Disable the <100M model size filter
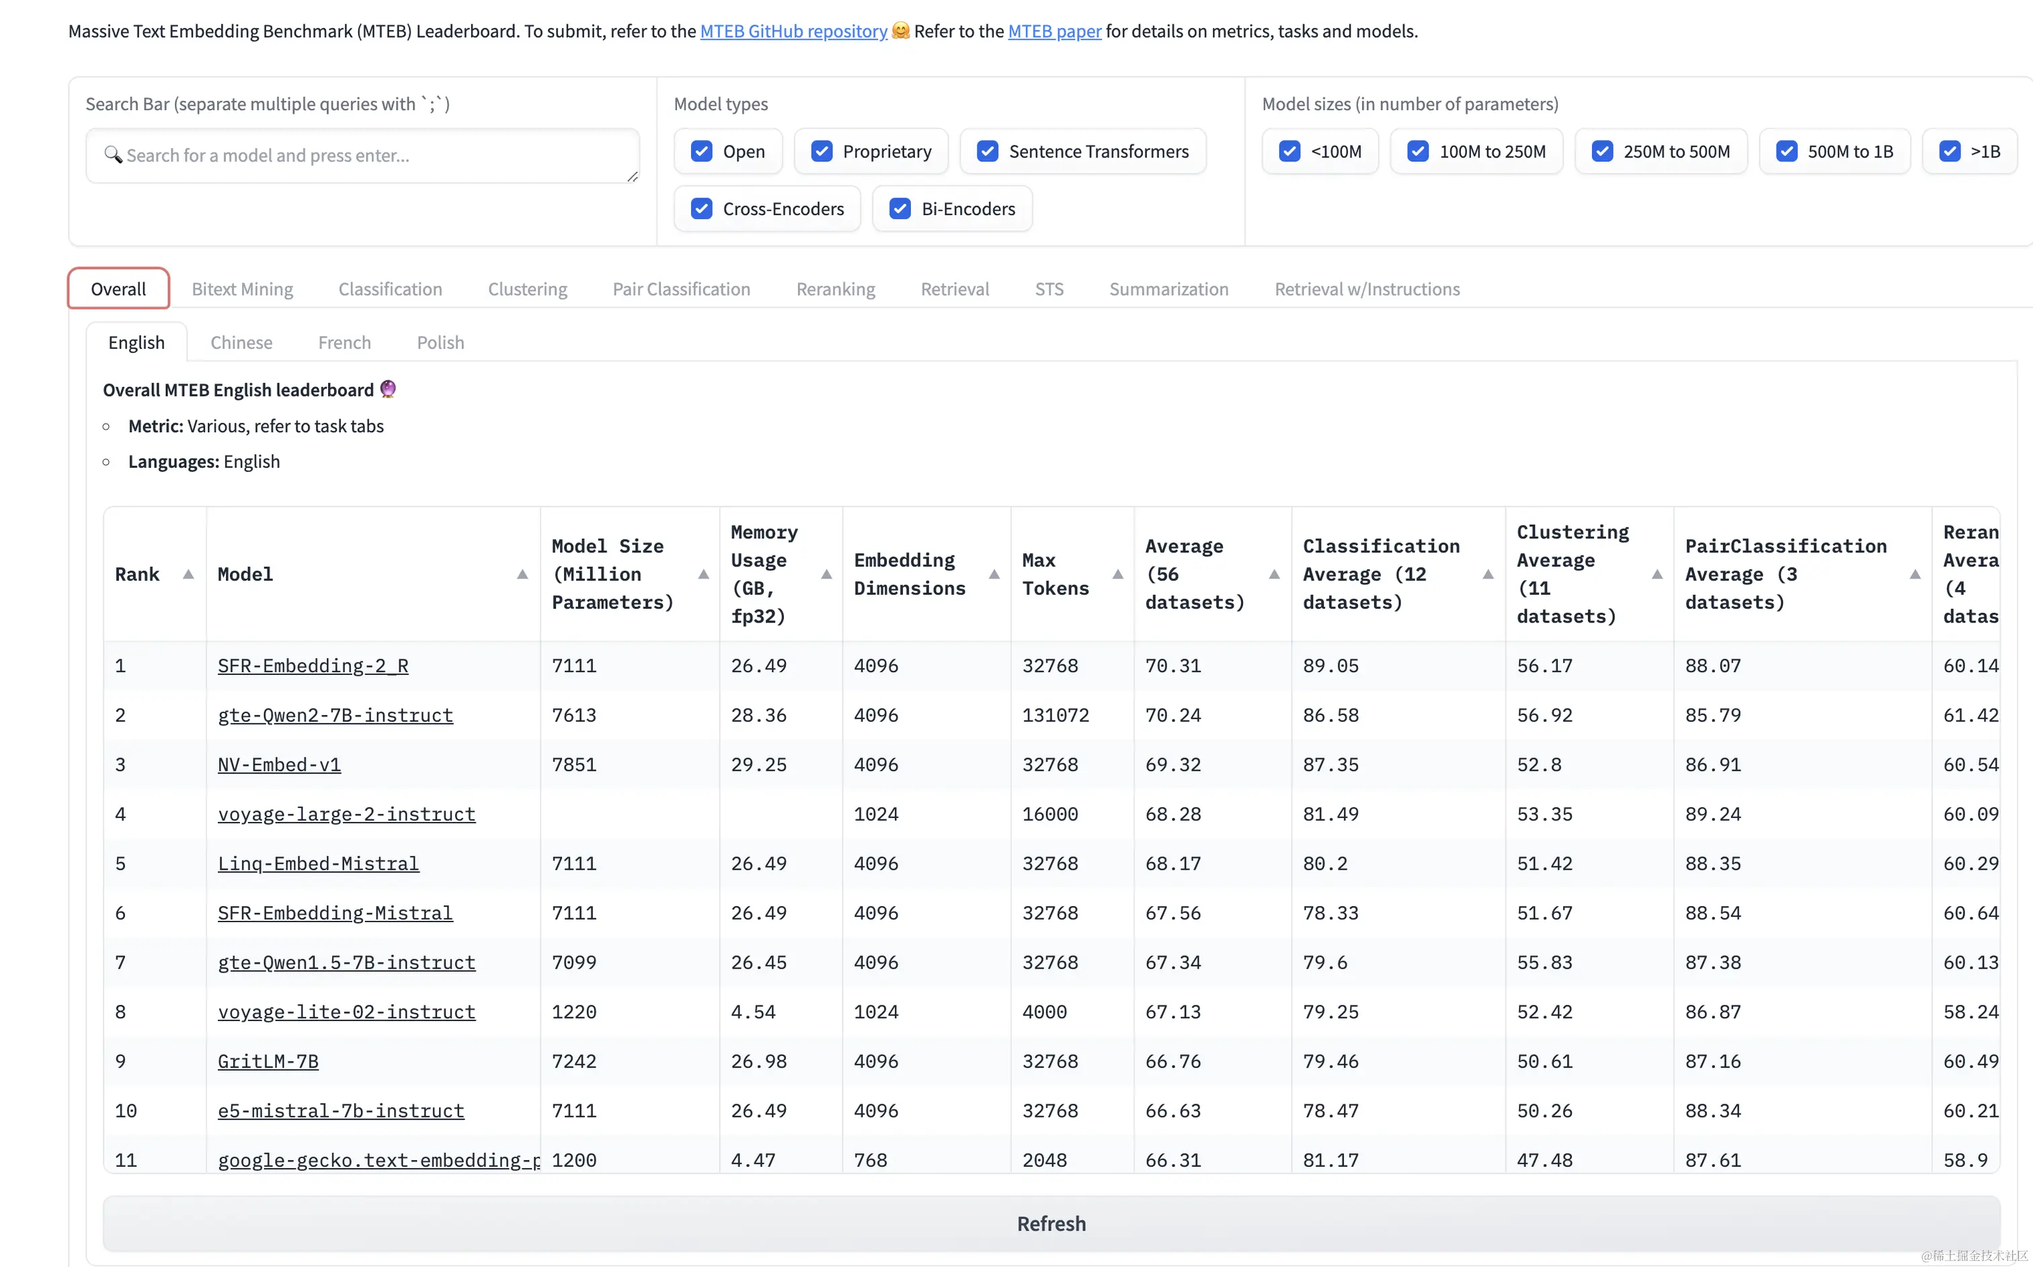The height and width of the screenshot is (1267, 2033). point(1289,152)
